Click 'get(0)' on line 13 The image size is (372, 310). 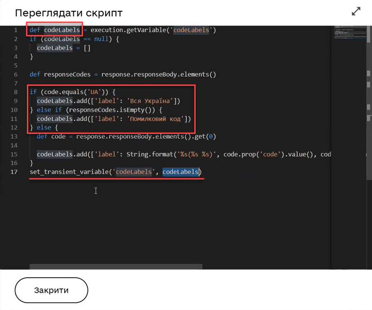coord(205,137)
